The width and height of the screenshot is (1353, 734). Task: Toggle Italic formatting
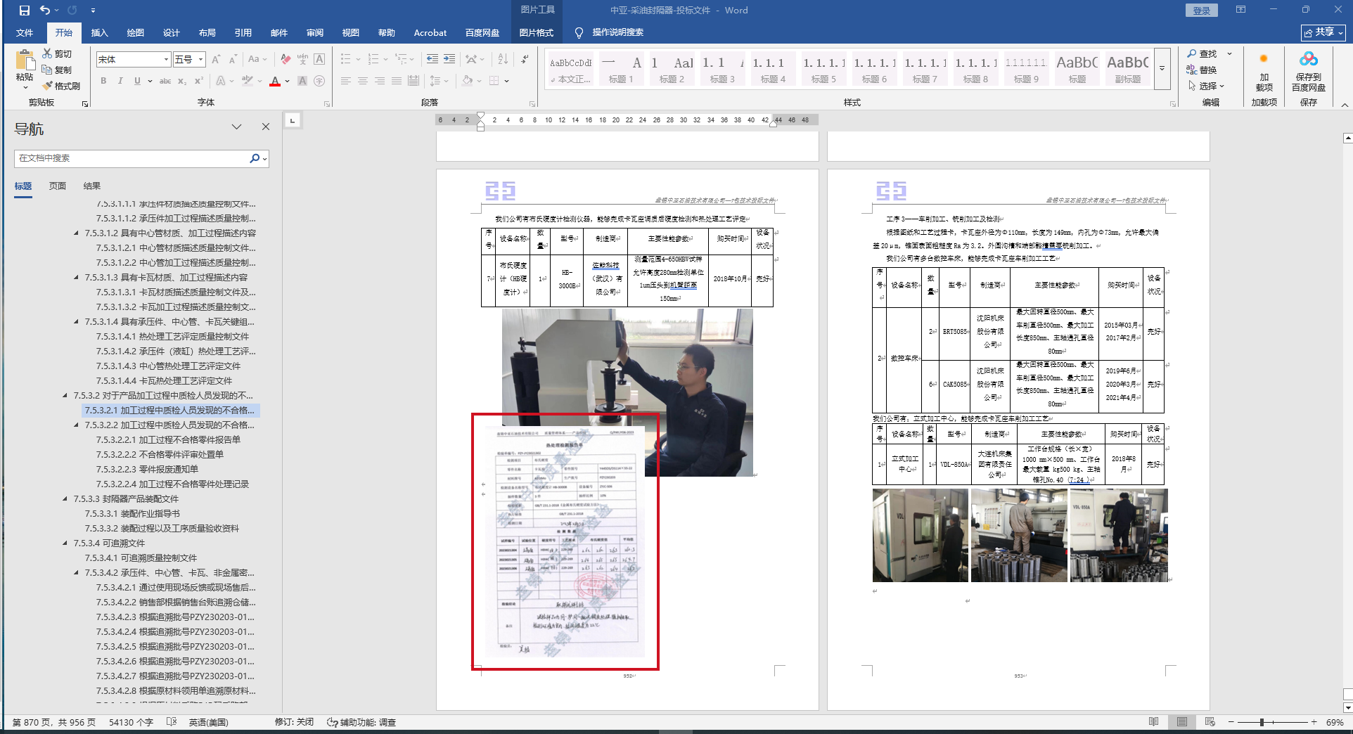120,81
